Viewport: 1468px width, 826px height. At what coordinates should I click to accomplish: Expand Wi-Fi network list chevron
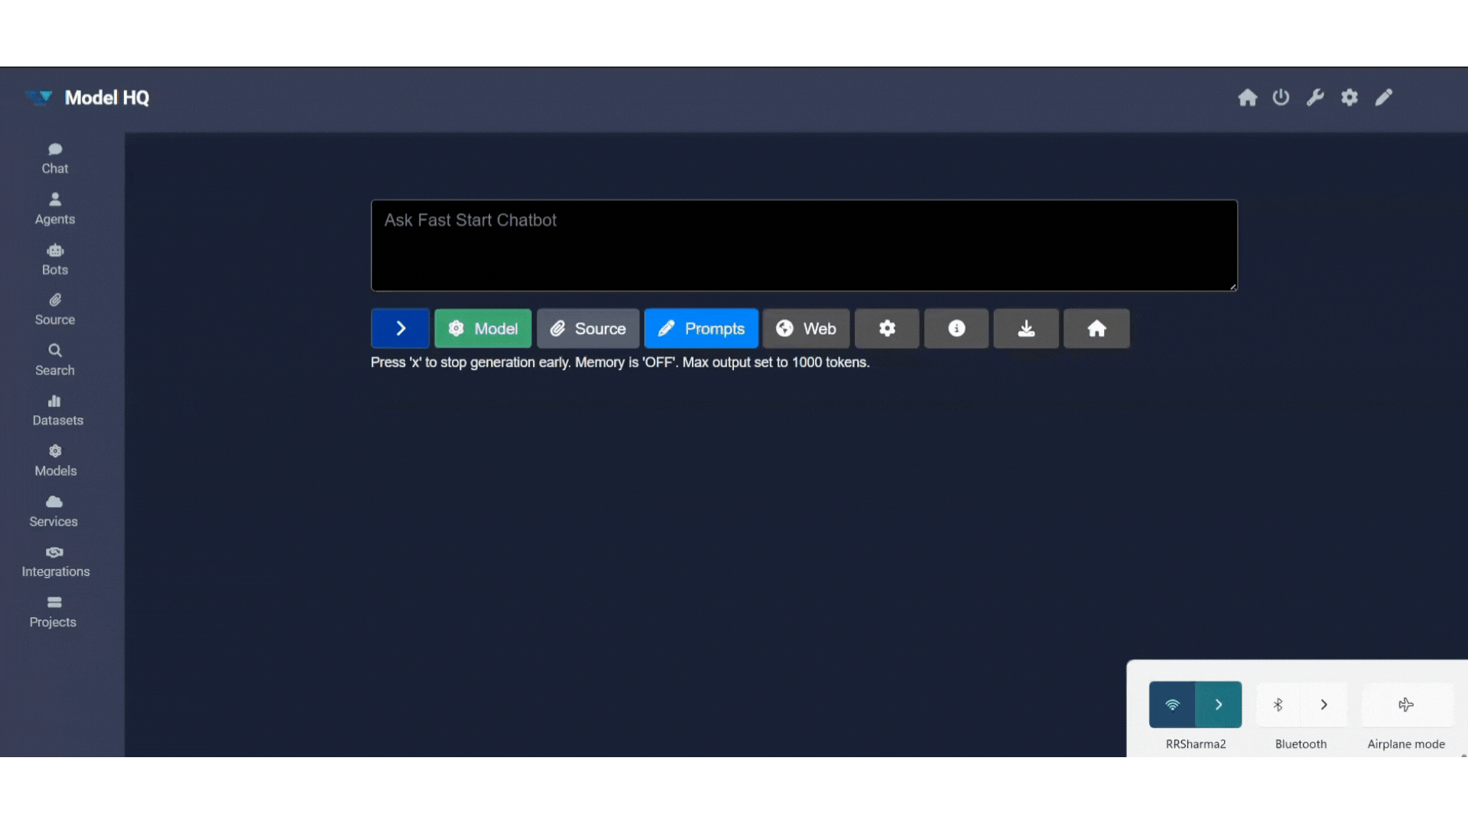click(1219, 704)
